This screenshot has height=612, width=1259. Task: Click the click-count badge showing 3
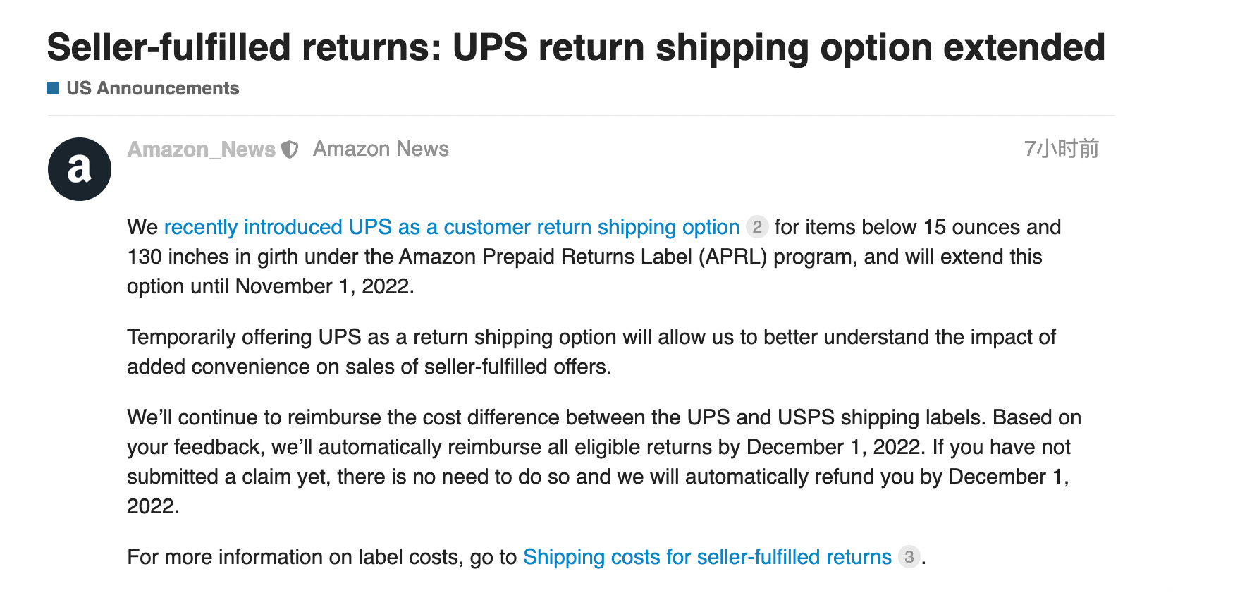click(909, 557)
